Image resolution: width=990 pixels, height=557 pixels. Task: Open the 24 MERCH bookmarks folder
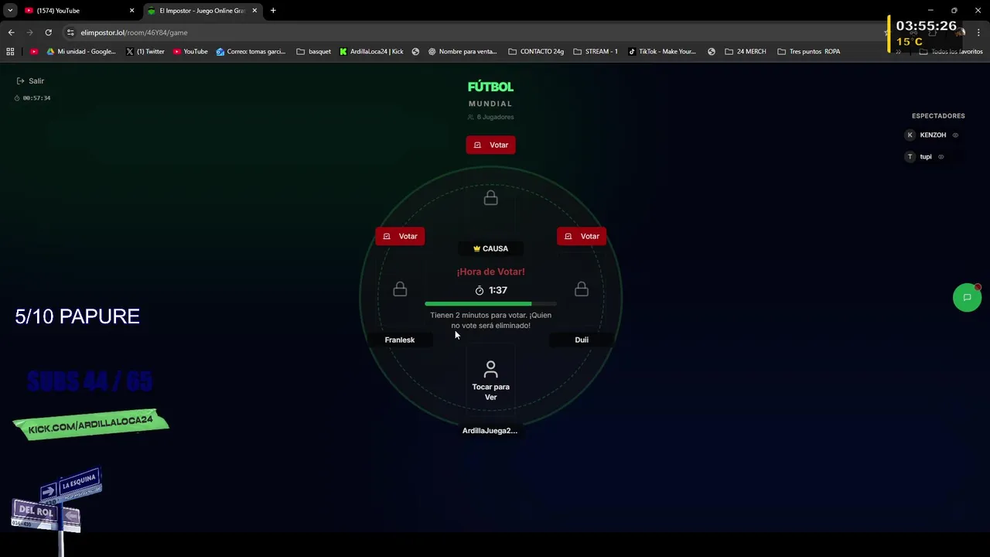pos(746,52)
